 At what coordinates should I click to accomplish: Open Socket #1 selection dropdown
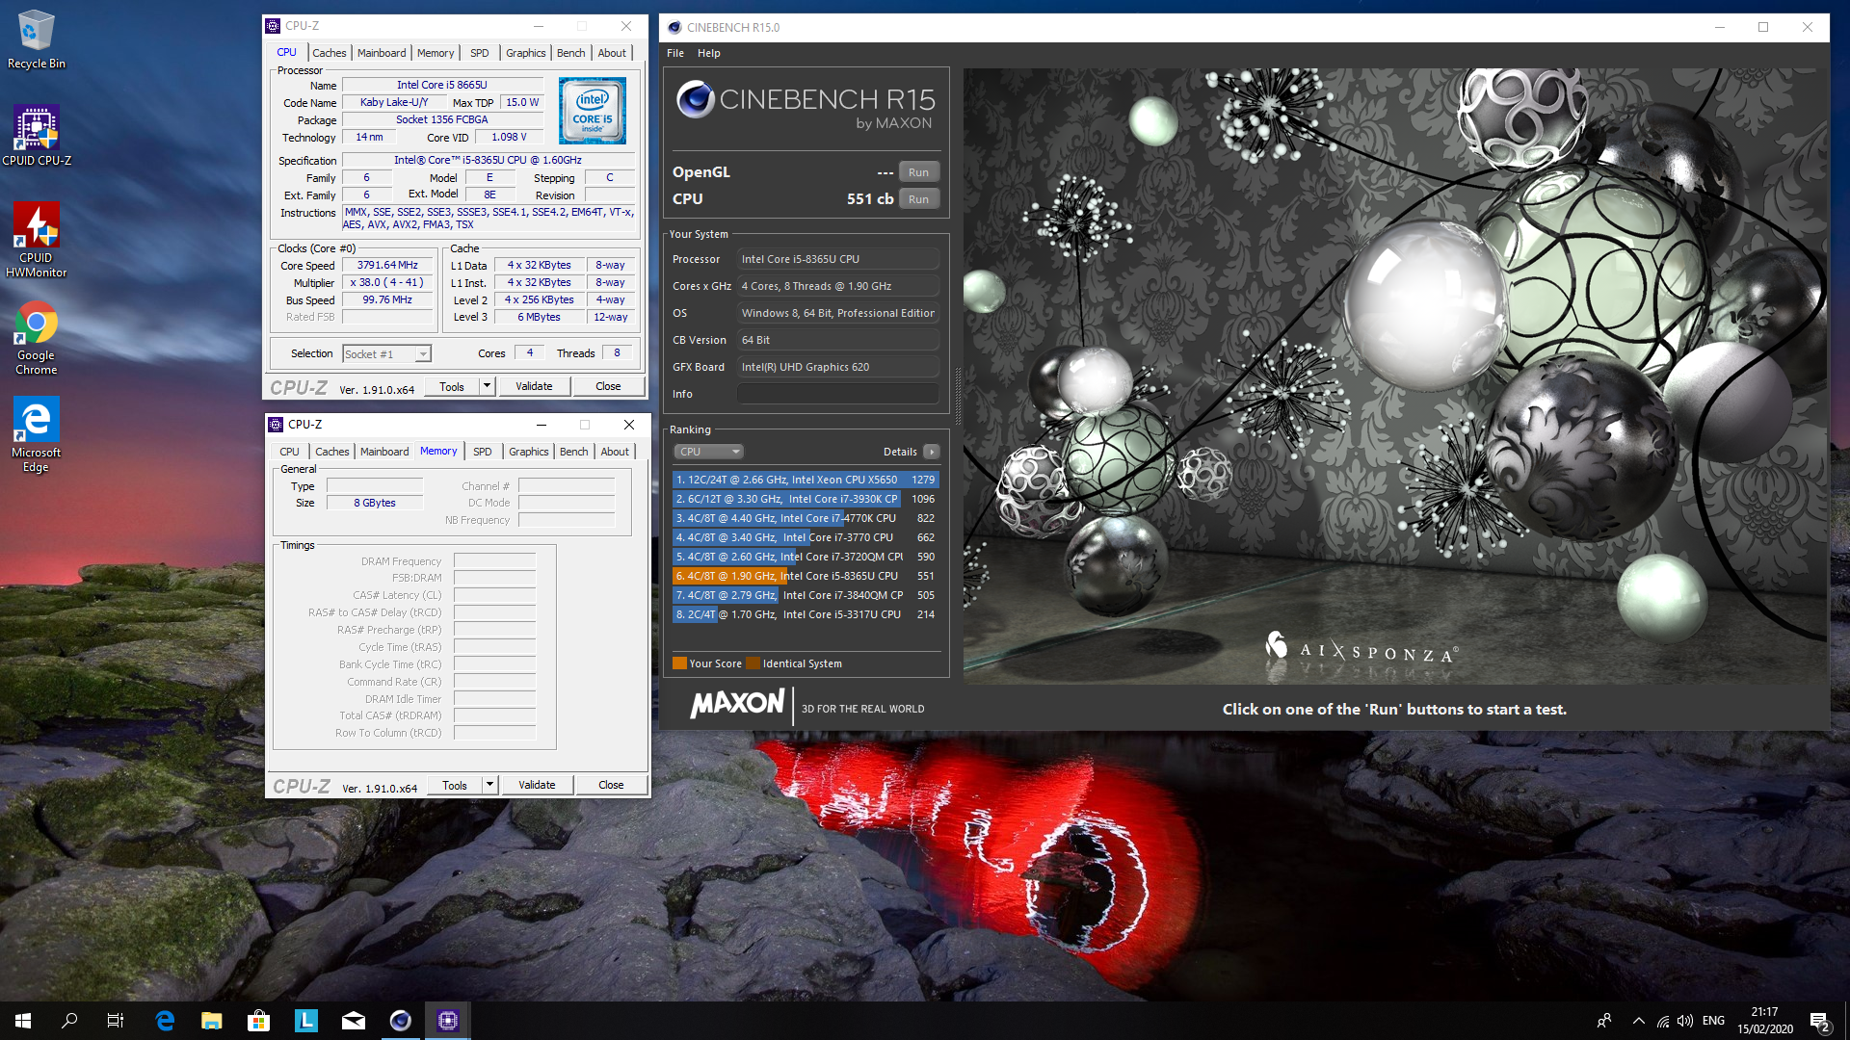pos(387,354)
